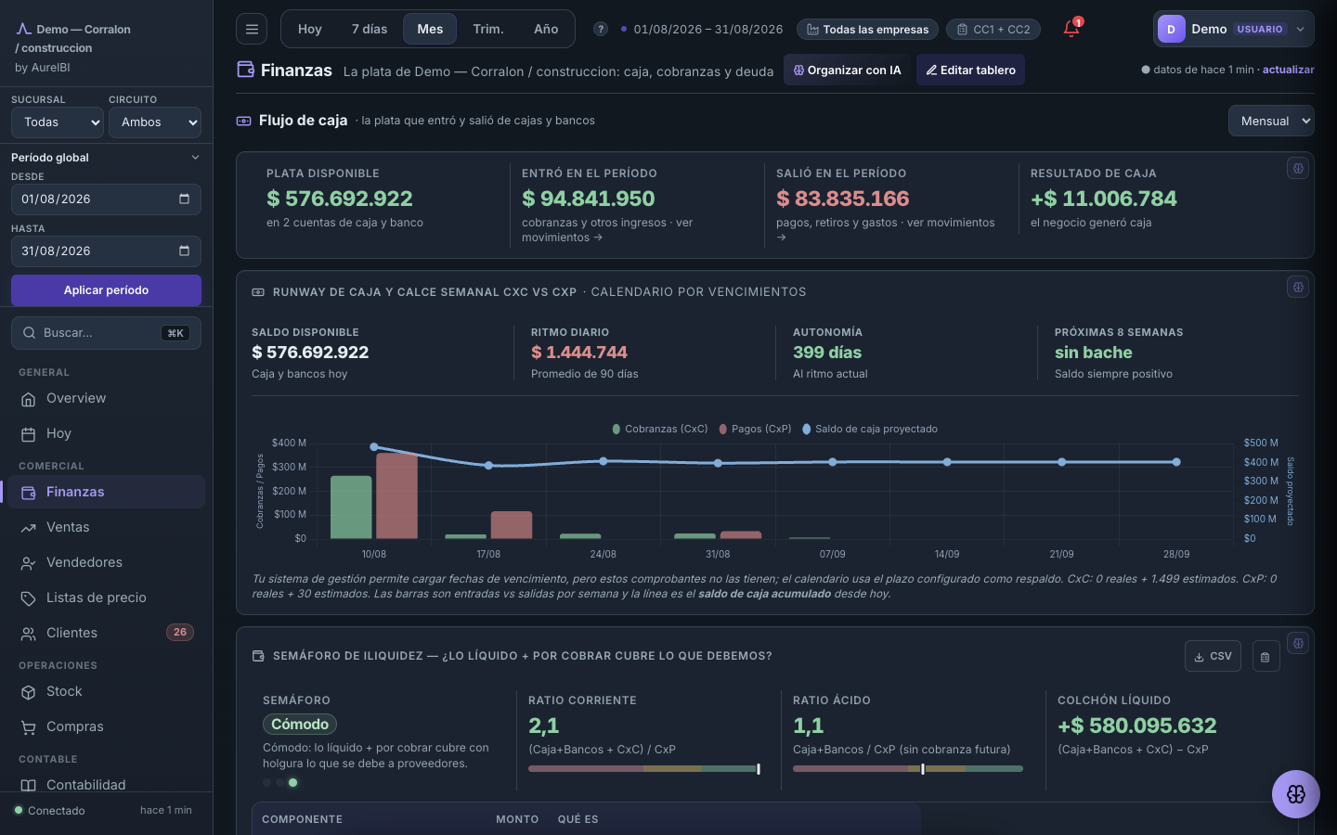Click the Organizar con IA button
The width and height of the screenshot is (1337, 835).
[847, 70]
